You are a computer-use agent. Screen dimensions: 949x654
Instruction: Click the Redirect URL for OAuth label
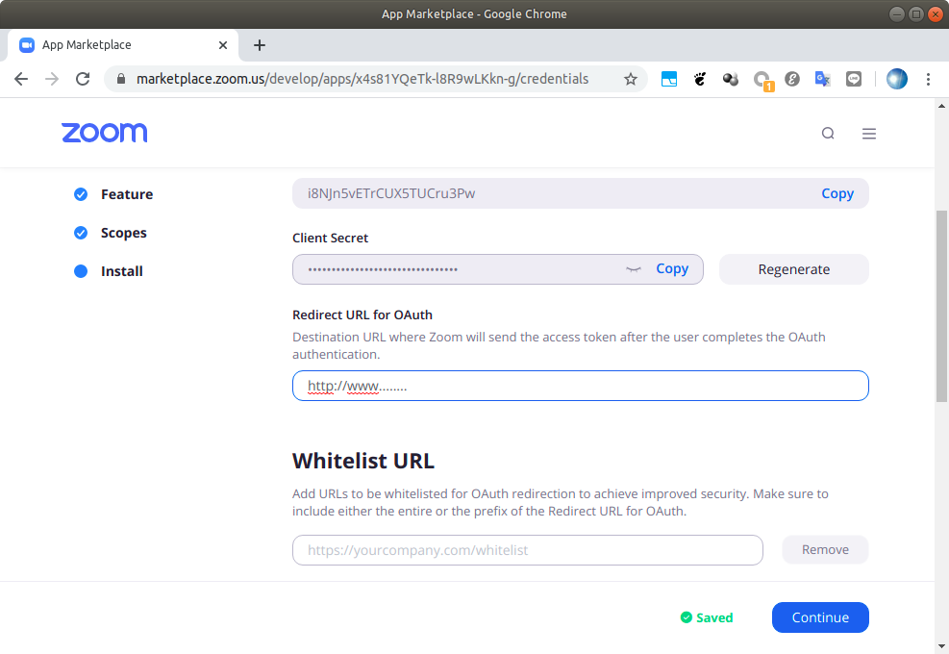(x=362, y=314)
